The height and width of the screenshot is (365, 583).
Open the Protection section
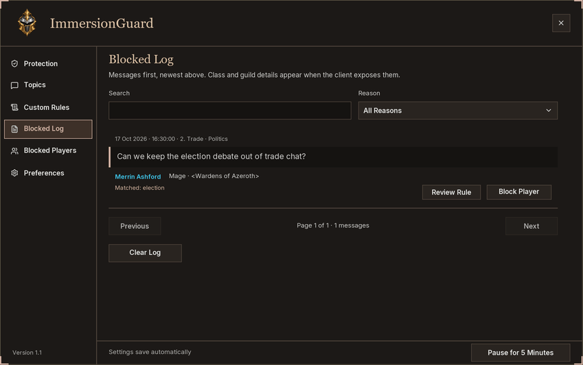pyautogui.click(x=48, y=64)
